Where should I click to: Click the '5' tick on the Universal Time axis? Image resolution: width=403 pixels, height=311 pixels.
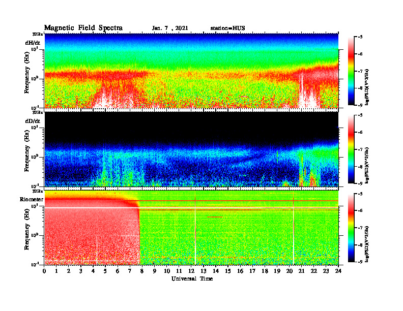click(x=105, y=271)
